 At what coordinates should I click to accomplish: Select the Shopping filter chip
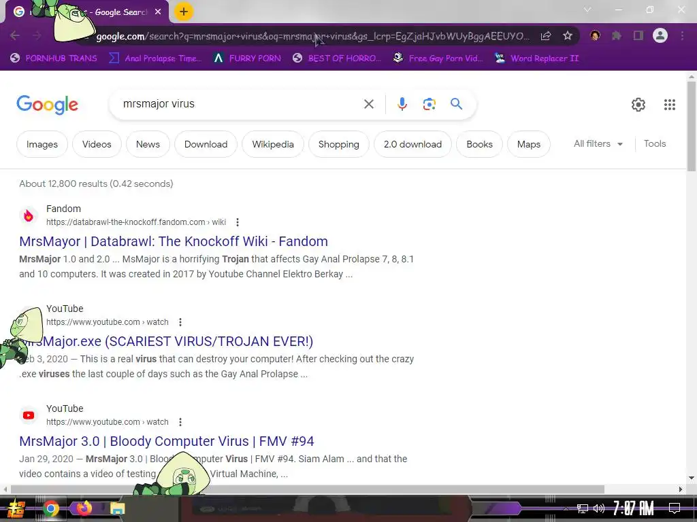point(339,144)
